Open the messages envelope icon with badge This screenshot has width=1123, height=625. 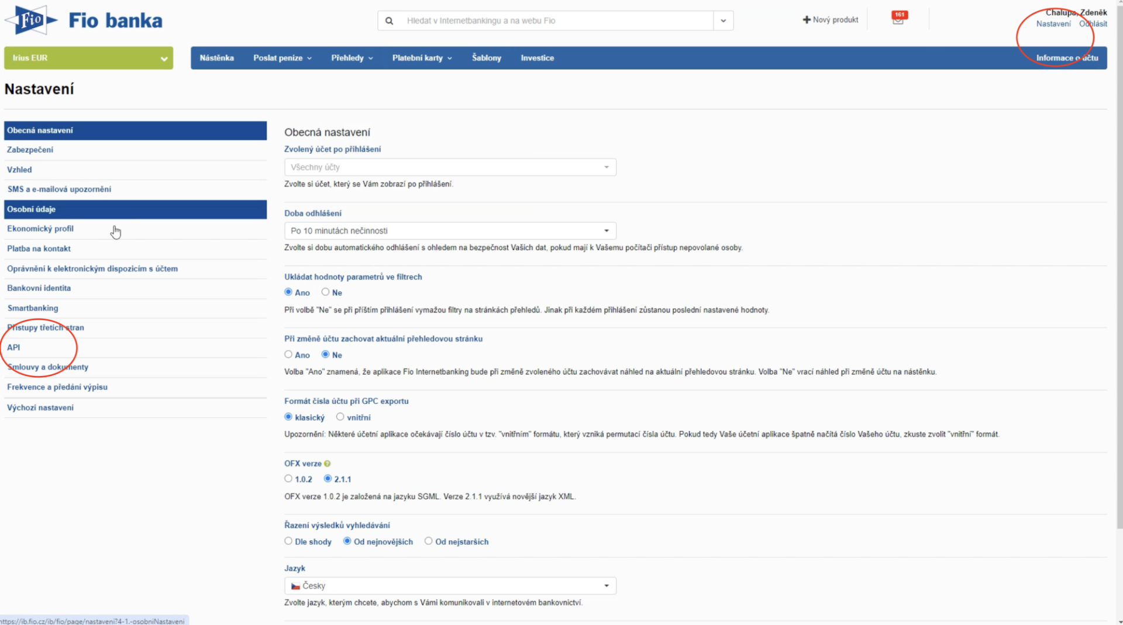click(x=898, y=19)
